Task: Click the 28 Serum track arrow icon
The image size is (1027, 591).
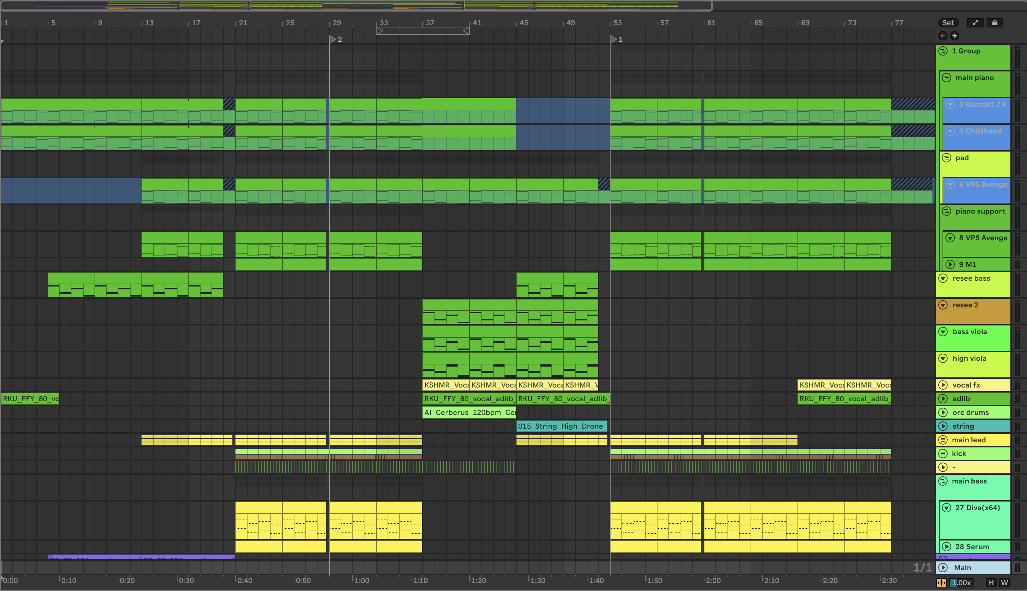Action: tap(947, 547)
